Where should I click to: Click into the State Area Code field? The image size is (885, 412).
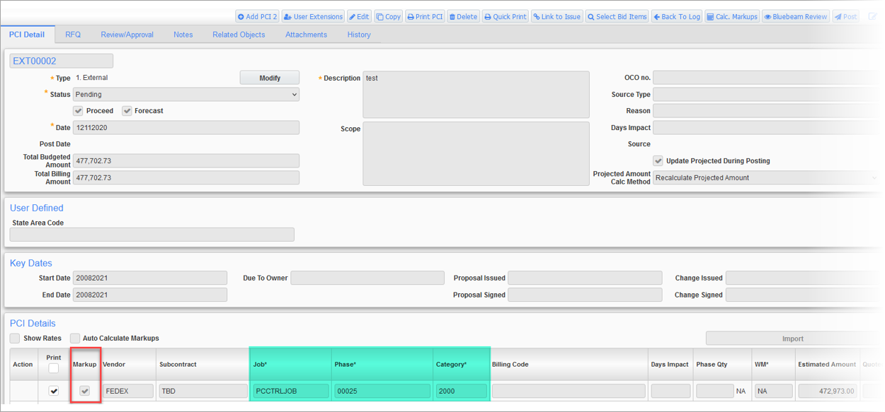click(152, 235)
